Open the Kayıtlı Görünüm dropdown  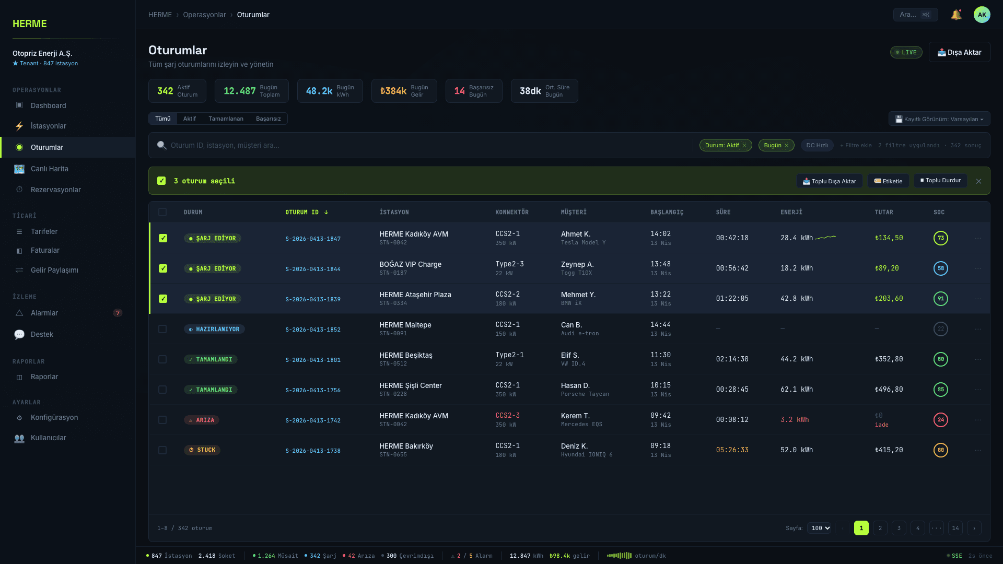tap(939, 119)
